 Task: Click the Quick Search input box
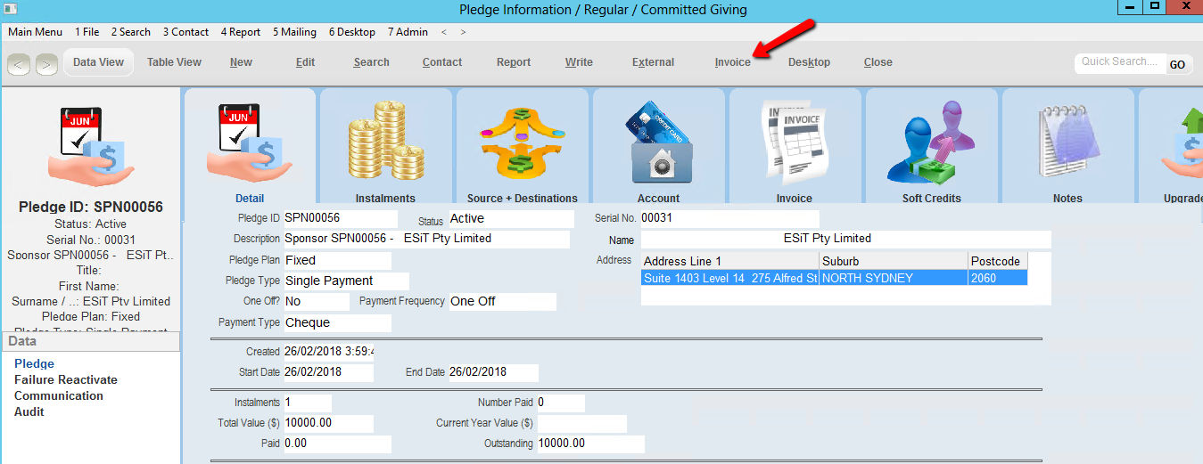coord(1119,62)
